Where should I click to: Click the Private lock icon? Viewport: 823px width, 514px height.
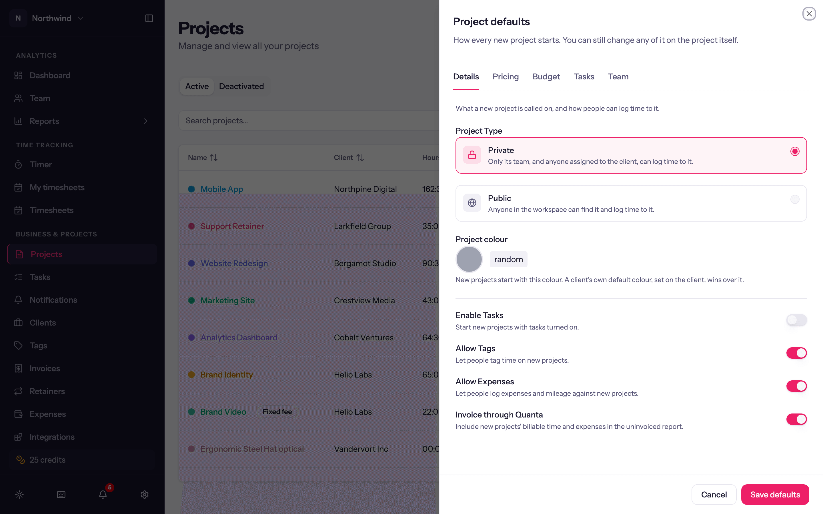[x=472, y=155]
